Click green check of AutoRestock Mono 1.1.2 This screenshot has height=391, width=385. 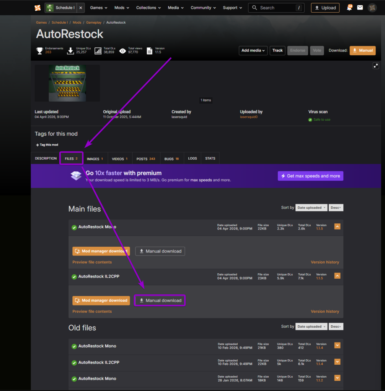74,379
